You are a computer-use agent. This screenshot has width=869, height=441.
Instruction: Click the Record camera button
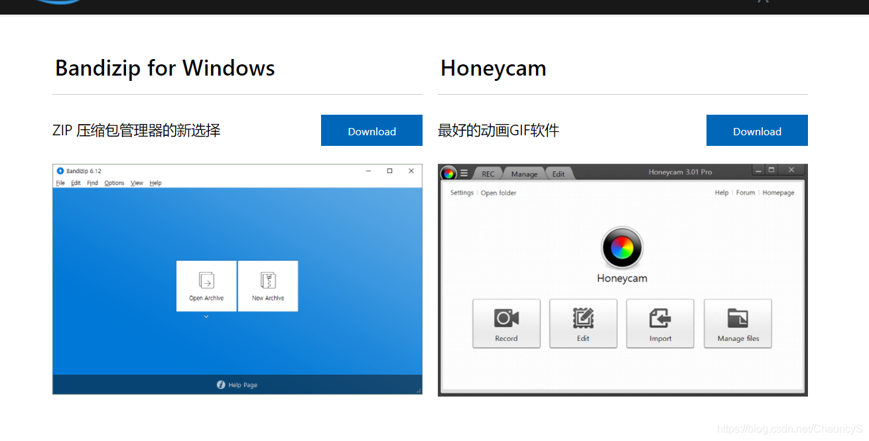coord(506,324)
